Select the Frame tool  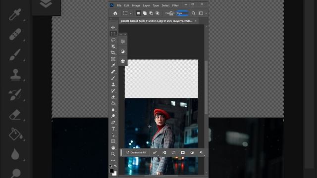113,59
